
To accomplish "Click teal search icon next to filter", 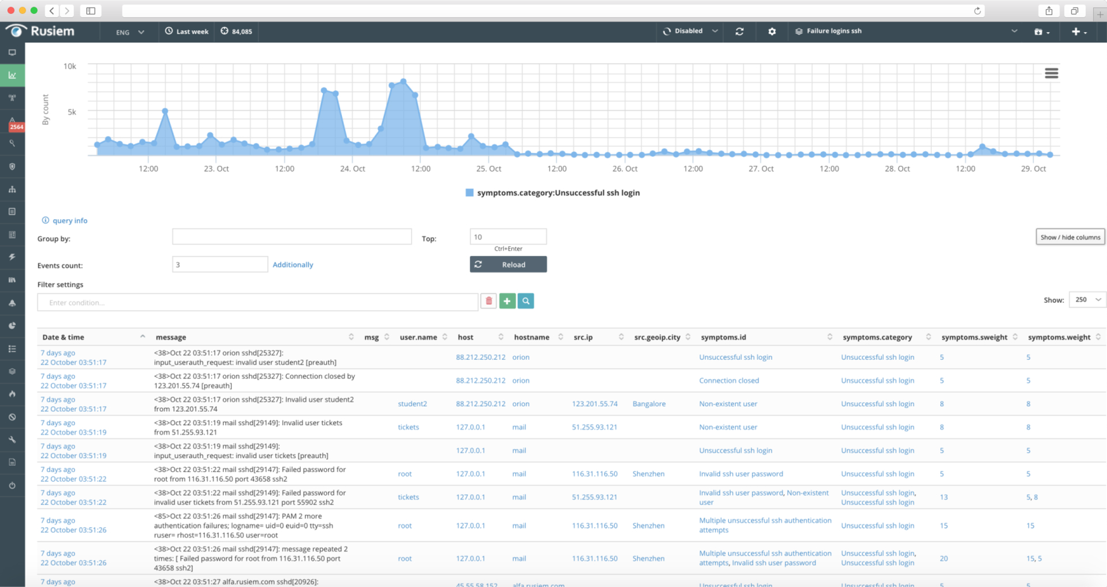I will point(526,301).
